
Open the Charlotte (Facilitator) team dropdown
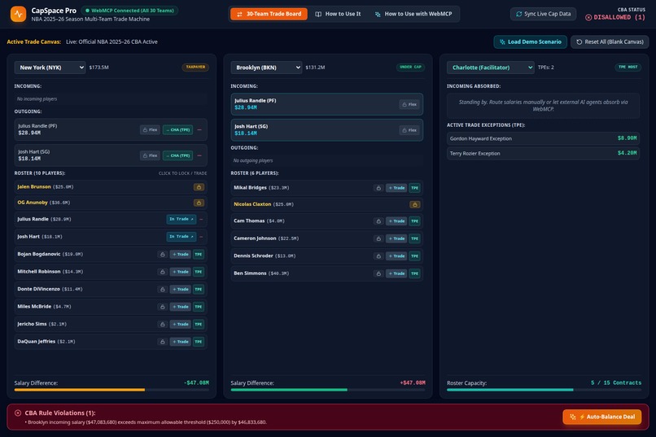coord(490,68)
